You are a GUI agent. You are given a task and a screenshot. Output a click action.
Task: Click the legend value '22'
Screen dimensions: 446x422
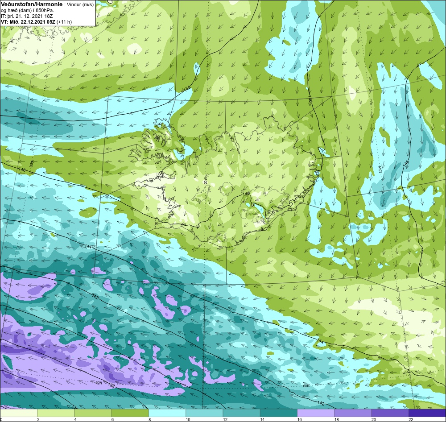410,419
